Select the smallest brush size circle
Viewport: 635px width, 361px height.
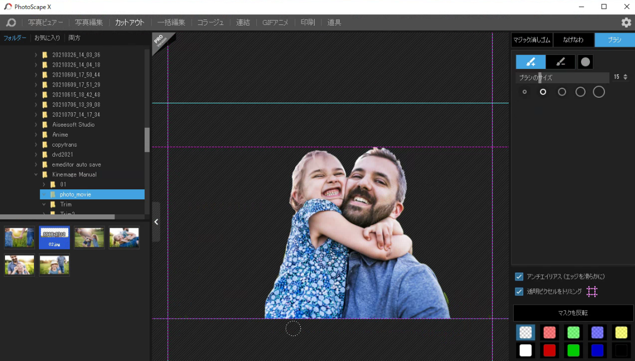coord(524,92)
